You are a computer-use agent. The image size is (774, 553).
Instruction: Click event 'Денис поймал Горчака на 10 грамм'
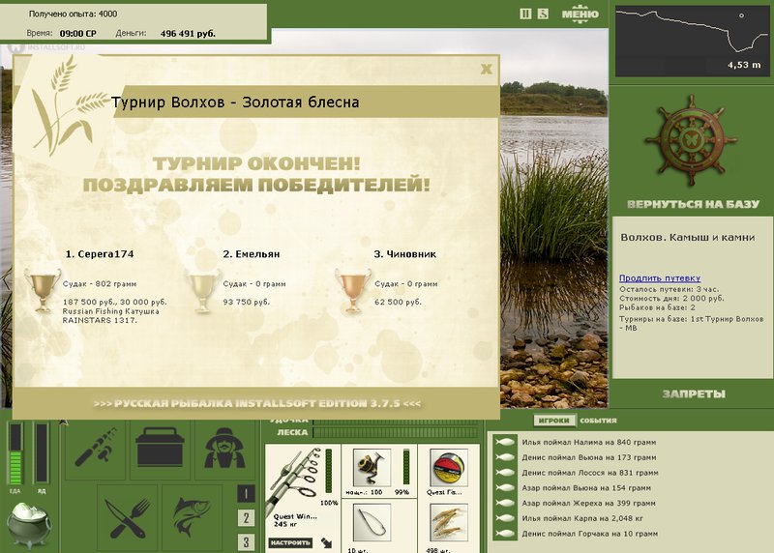coord(590,534)
